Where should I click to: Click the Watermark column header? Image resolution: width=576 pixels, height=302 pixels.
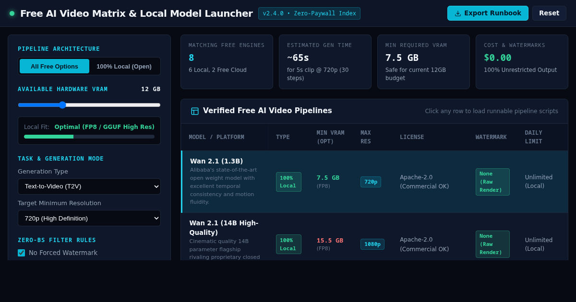(x=491, y=137)
